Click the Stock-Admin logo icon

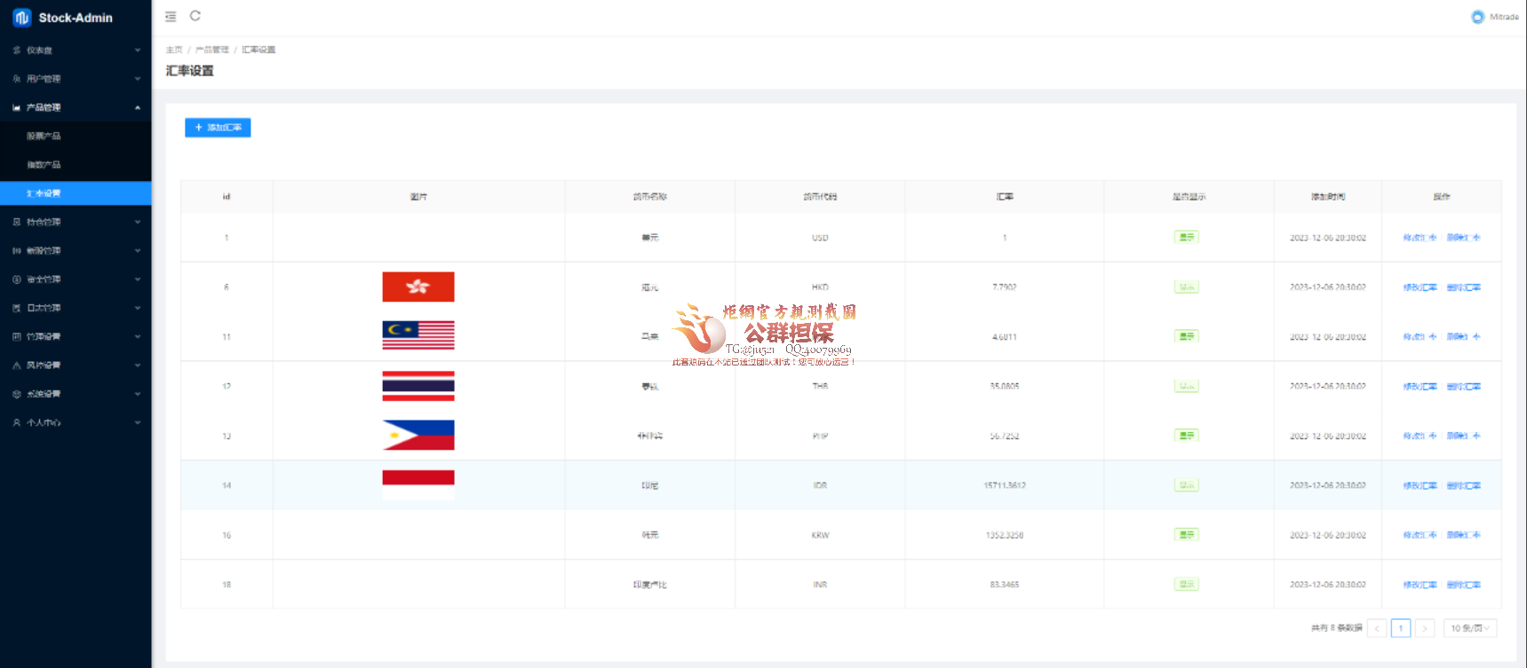(x=22, y=18)
